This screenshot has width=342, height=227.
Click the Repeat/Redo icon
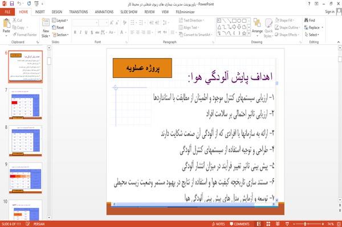coord(29,4)
